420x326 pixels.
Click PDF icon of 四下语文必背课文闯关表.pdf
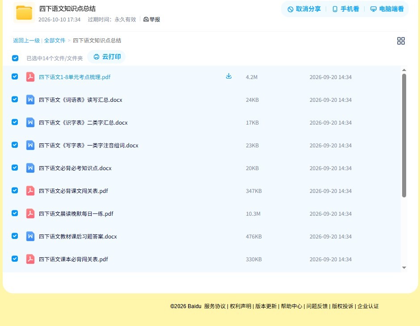(x=30, y=191)
